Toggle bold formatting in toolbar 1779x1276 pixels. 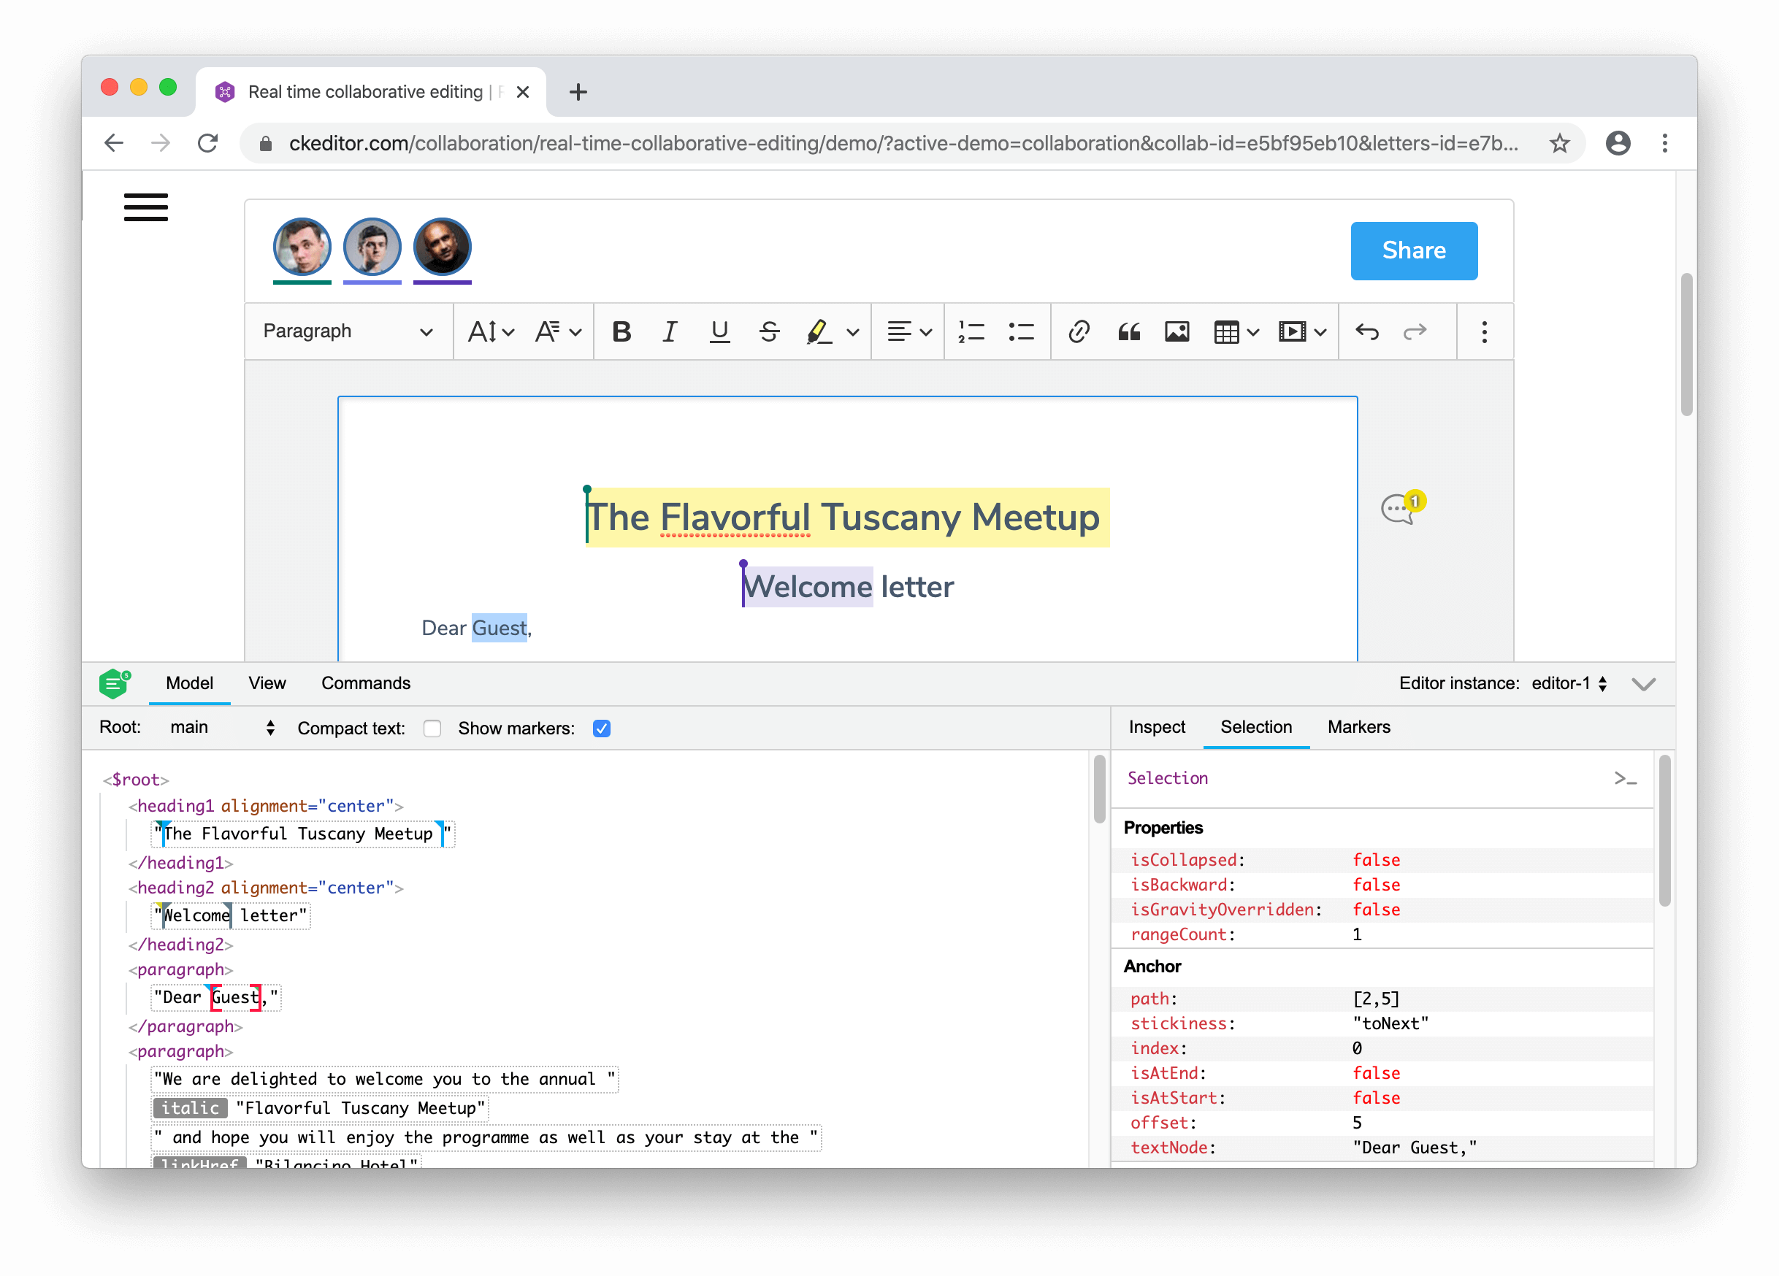tap(621, 331)
